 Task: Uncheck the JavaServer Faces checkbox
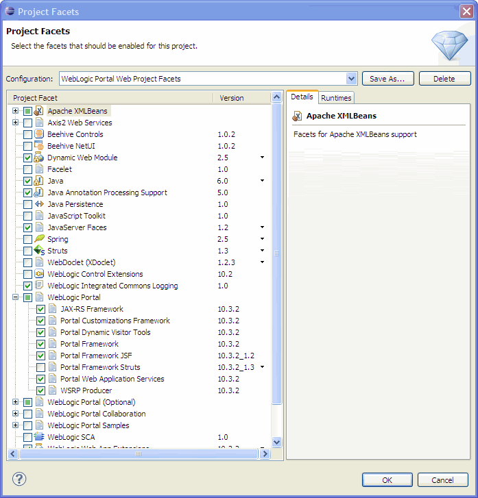(x=27, y=227)
